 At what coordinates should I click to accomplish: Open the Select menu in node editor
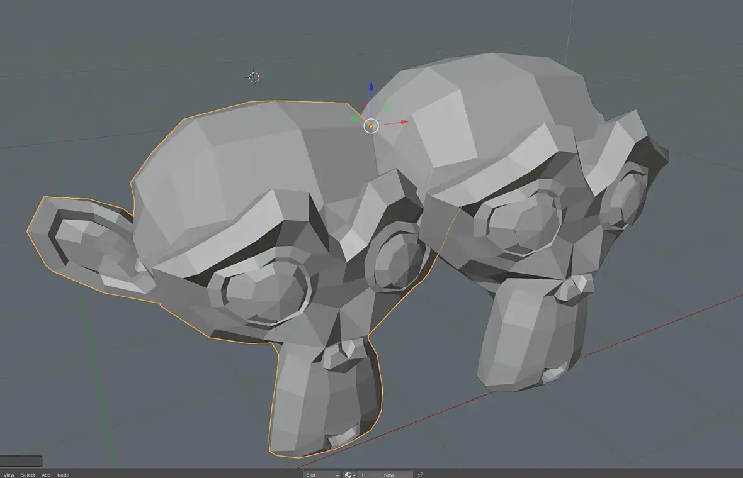pyautogui.click(x=28, y=475)
